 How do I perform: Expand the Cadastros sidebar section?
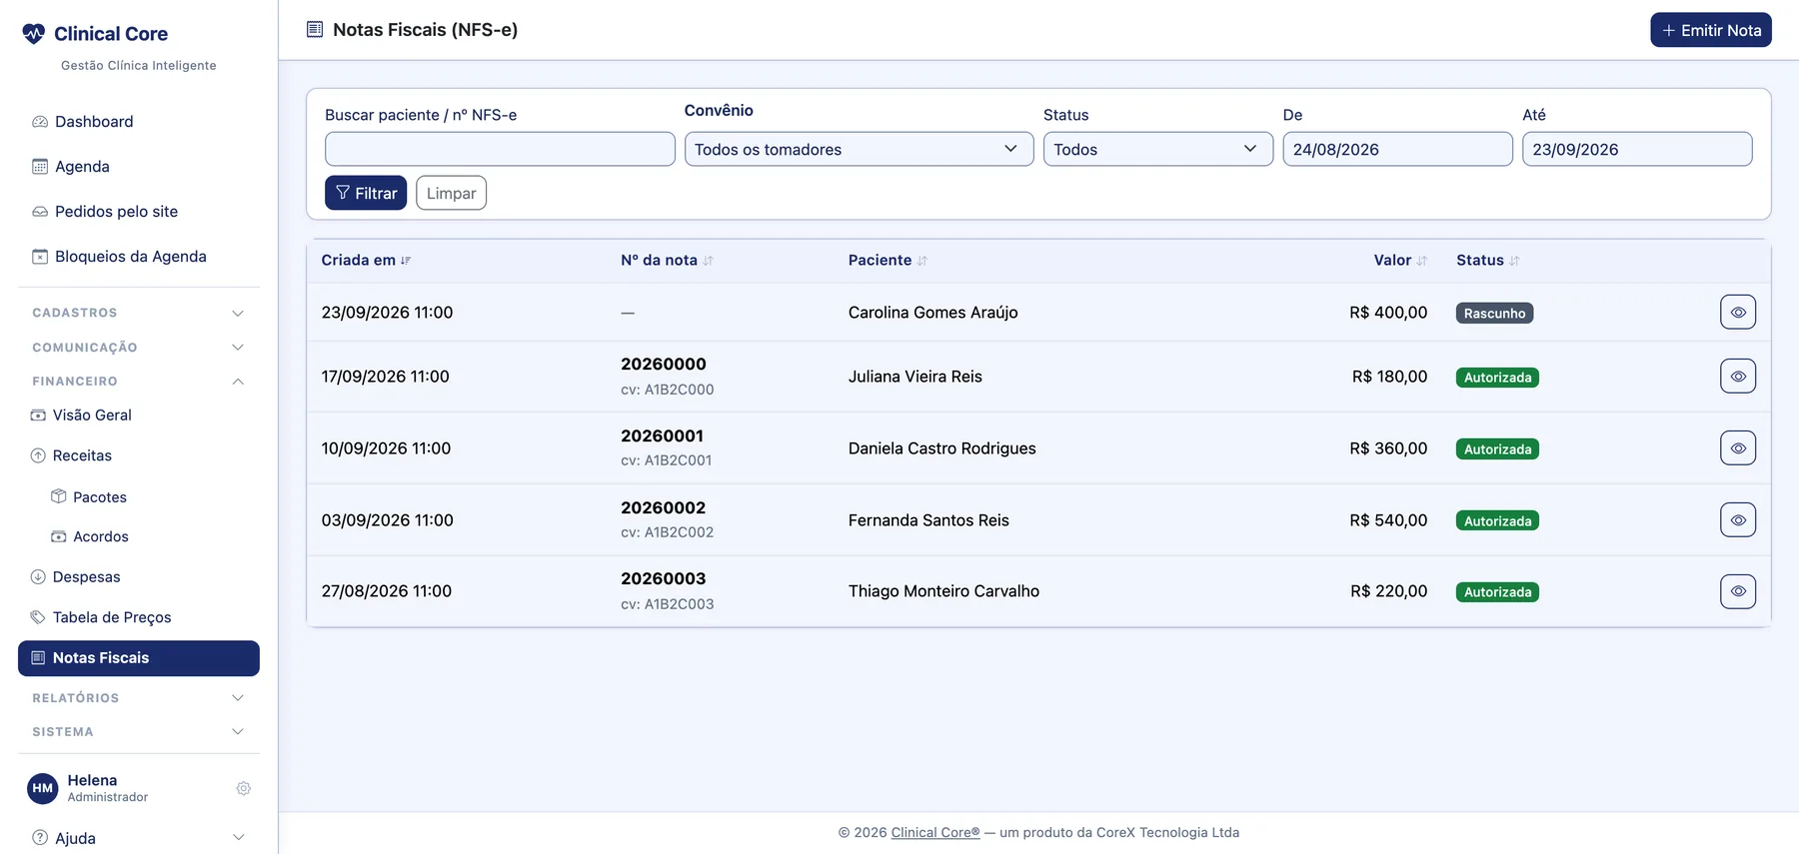pyautogui.click(x=139, y=313)
